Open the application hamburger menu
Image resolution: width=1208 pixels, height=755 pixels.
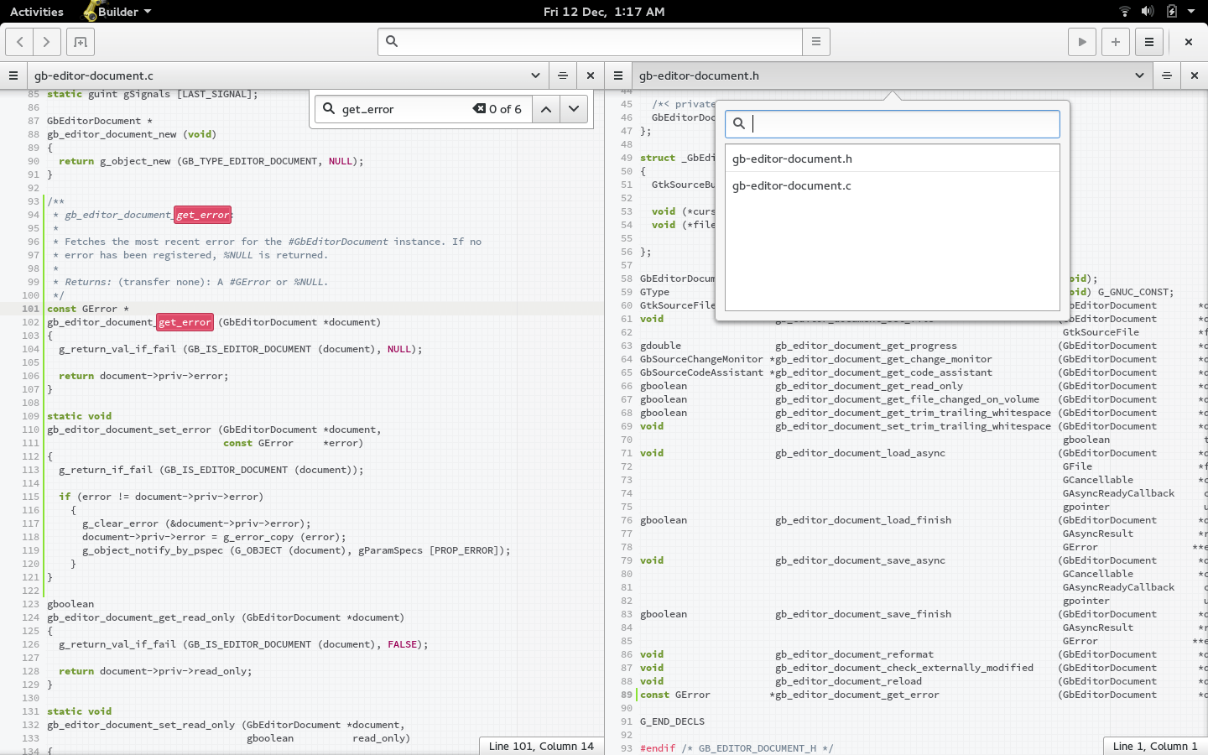tap(1149, 41)
